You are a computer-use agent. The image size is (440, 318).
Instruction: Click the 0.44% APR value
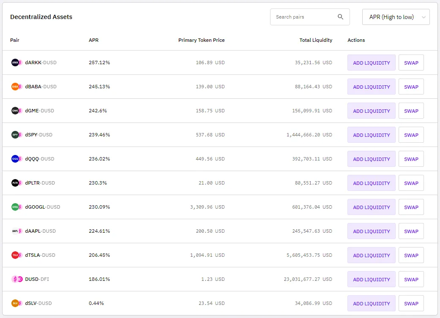[96, 303]
